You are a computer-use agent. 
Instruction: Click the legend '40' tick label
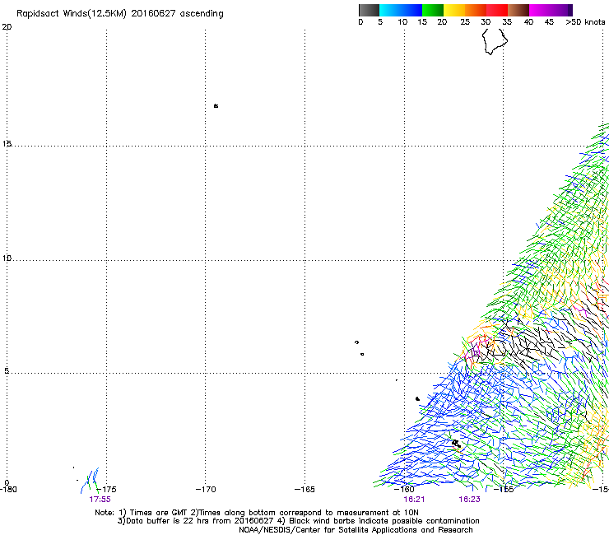click(x=528, y=22)
